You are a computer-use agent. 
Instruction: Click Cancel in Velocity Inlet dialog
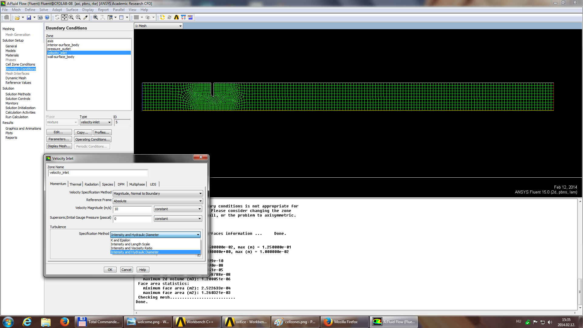[x=126, y=270]
